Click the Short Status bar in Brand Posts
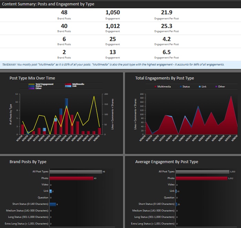 tap(53, 204)
